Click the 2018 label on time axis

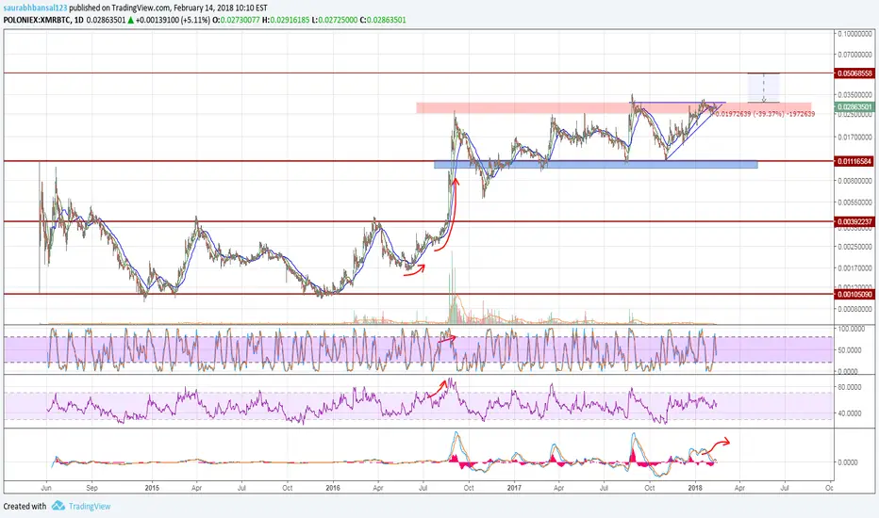pyautogui.click(x=695, y=488)
